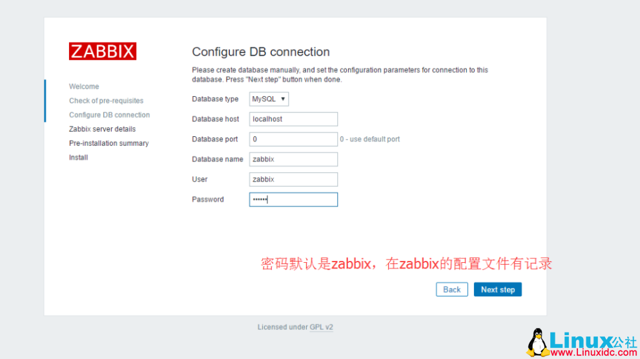Go to Check of pre-requisites step
Viewport: 640px width, 359px height.
pyautogui.click(x=106, y=101)
